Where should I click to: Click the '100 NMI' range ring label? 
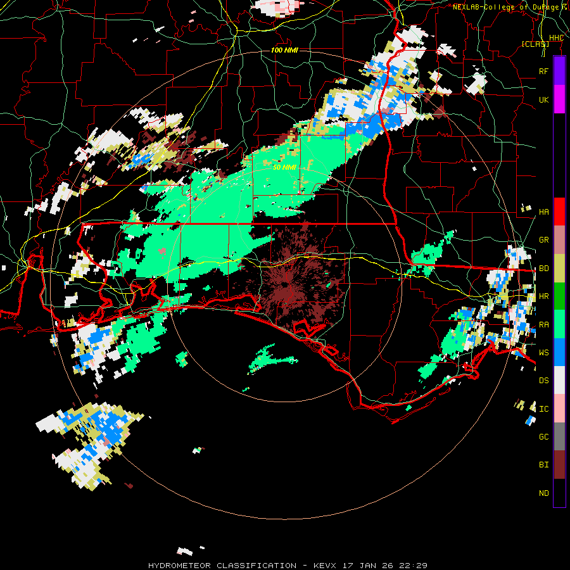point(284,50)
